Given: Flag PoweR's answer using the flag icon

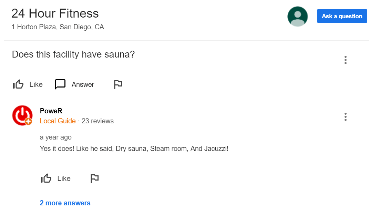Looking at the screenshot, I should [x=94, y=178].
